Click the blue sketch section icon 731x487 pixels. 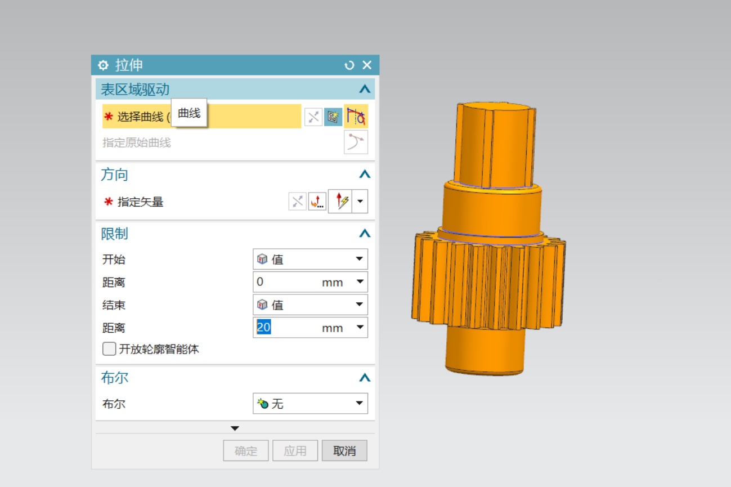[333, 117]
